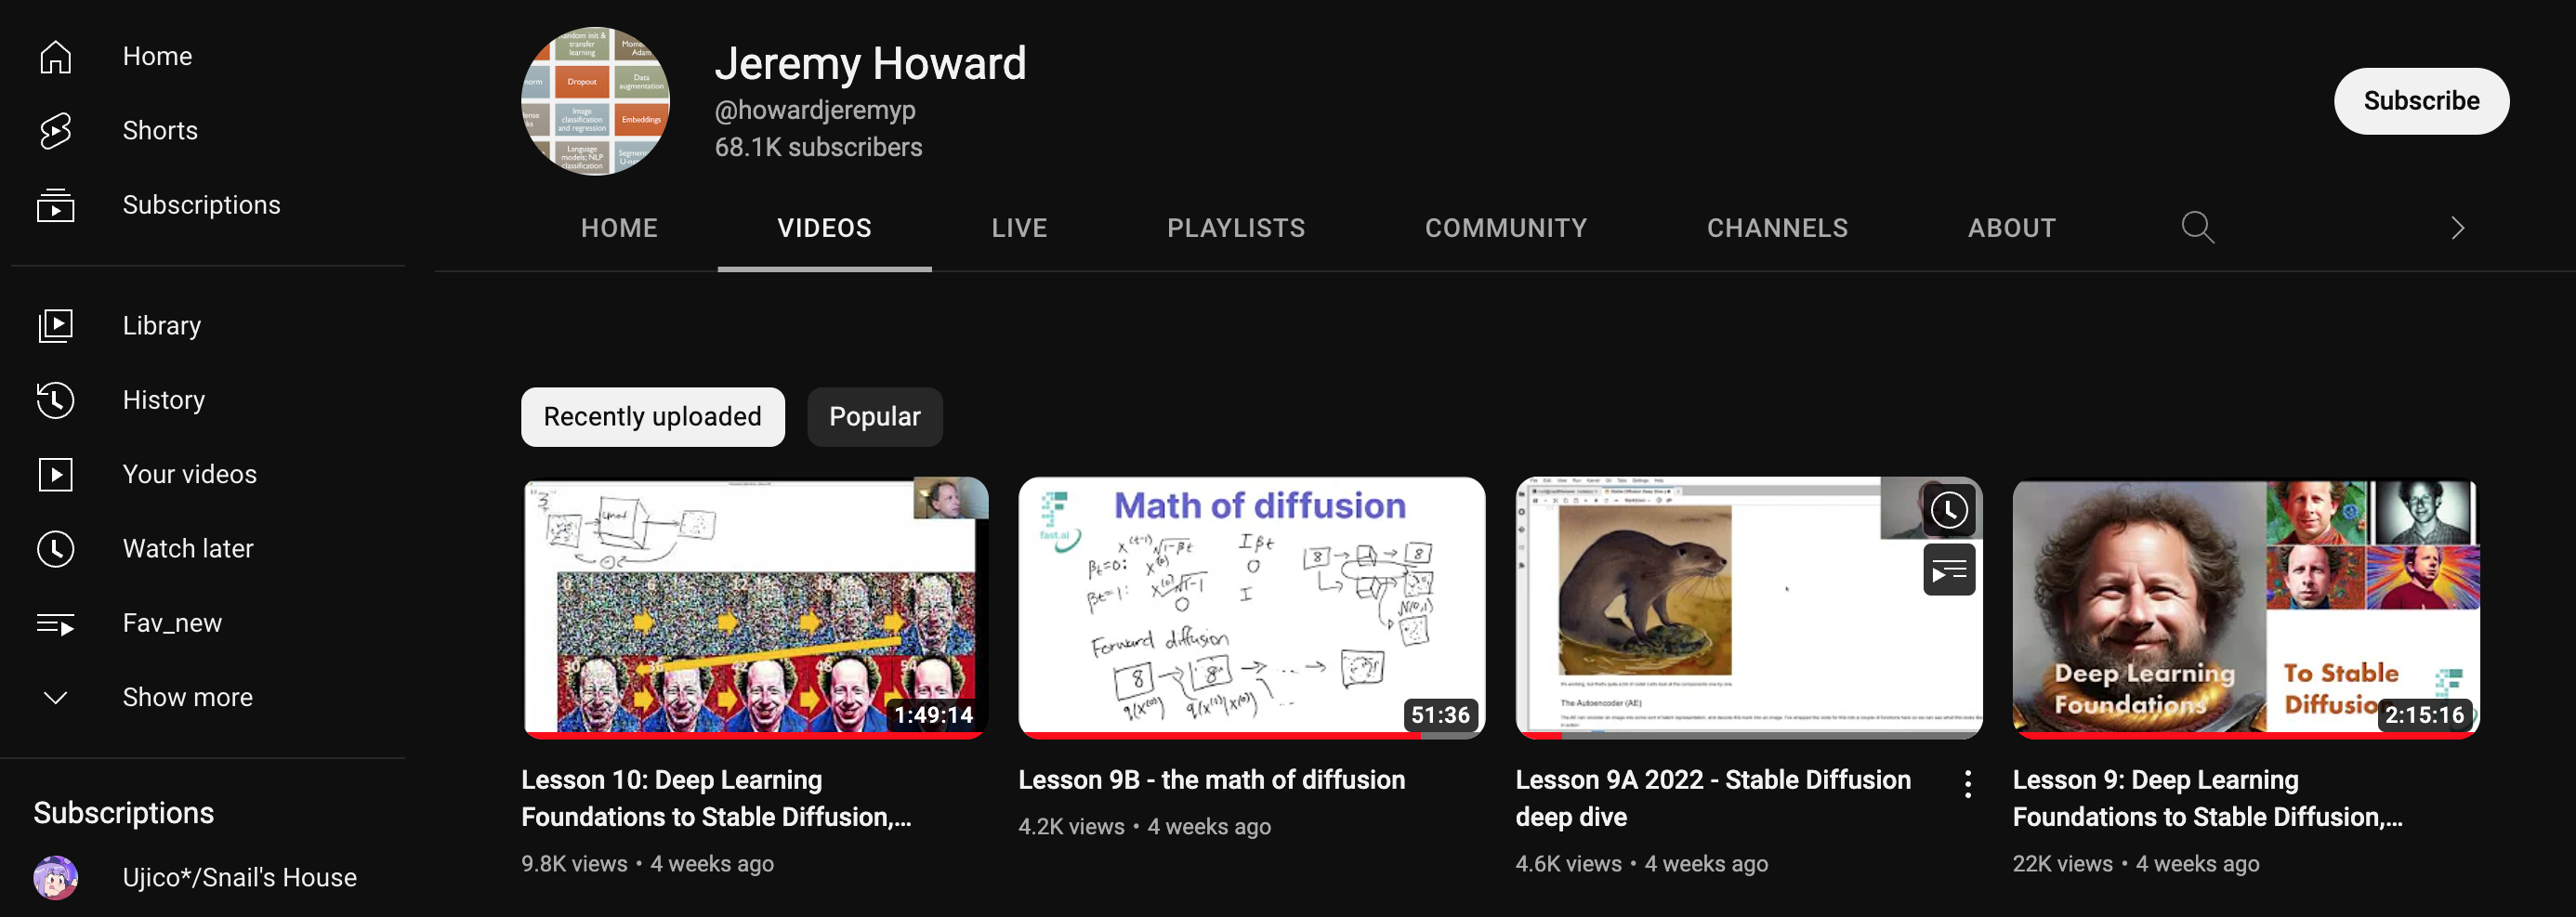Open Lesson 10 video title link
The width and height of the screenshot is (2576, 917).
pyautogui.click(x=716, y=798)
